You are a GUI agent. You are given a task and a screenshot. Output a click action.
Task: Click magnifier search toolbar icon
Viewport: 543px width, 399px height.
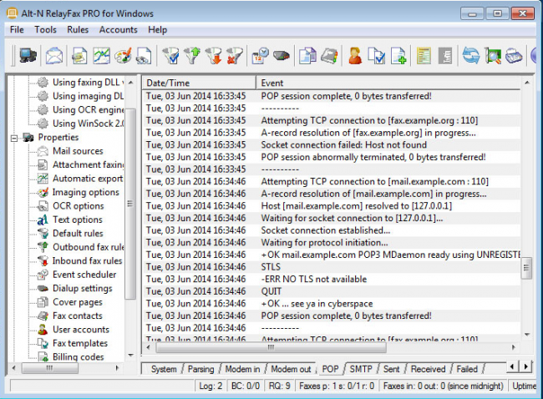(x=493, y=56)
